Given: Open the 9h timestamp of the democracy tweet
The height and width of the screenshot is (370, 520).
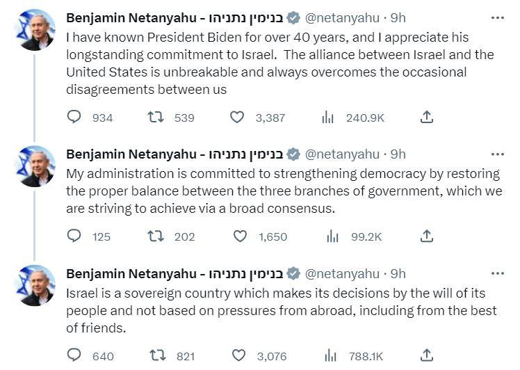Looking at the screenshot, I should tap(398, 154).
